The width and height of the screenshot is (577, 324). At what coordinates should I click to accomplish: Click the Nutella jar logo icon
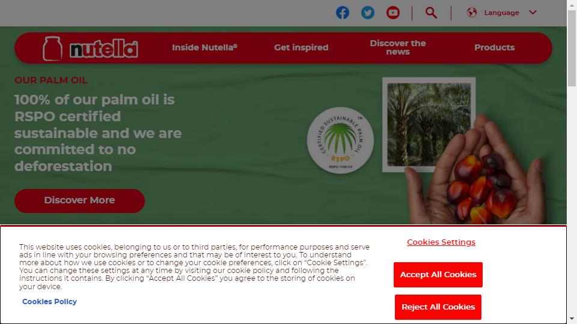[x=53, y=48]
